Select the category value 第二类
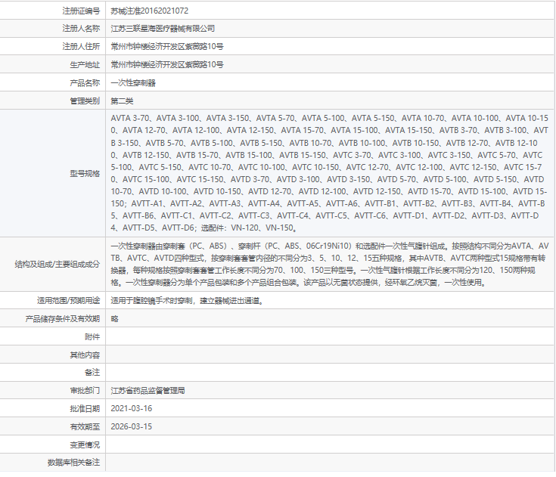This screenshot has width=556, height=477. tap(122, 101)
